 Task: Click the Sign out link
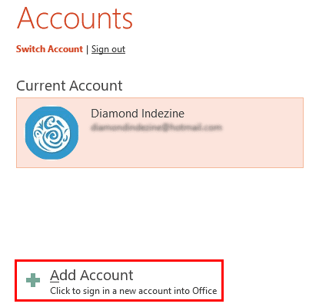108,49
